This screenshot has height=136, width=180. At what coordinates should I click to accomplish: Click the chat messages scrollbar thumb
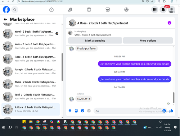174,98
